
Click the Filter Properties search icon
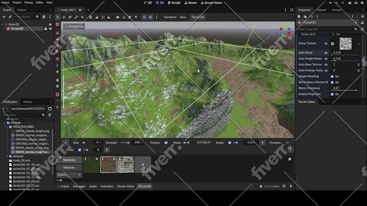[x=356, y=29]
